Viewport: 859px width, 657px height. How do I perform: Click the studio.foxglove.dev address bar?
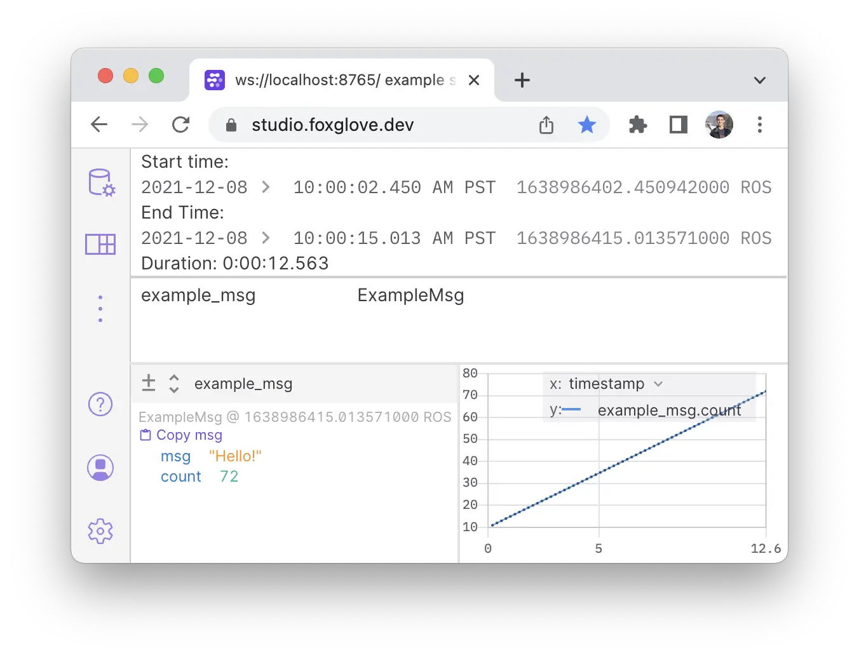[334, 125]
